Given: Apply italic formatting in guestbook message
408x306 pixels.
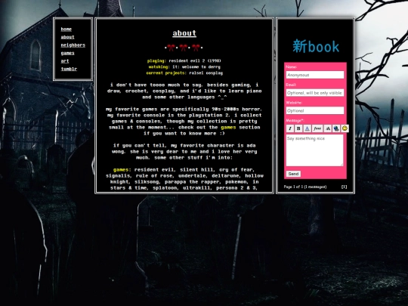Looking at the screenshot, I should (x=290, y=128).
